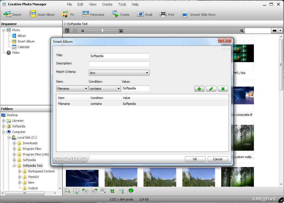This screenshot has width=284, height=203.
Task: Select Album in Organizer tree
Action: (x=22, y=36)
